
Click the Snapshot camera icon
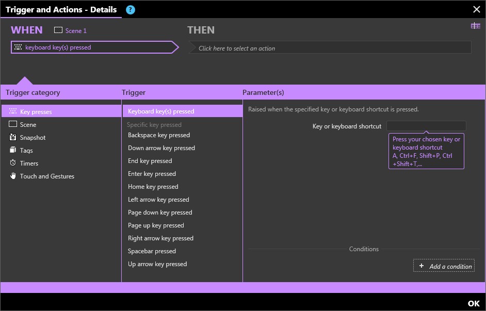pyautogui.click(x=13, y=137)
